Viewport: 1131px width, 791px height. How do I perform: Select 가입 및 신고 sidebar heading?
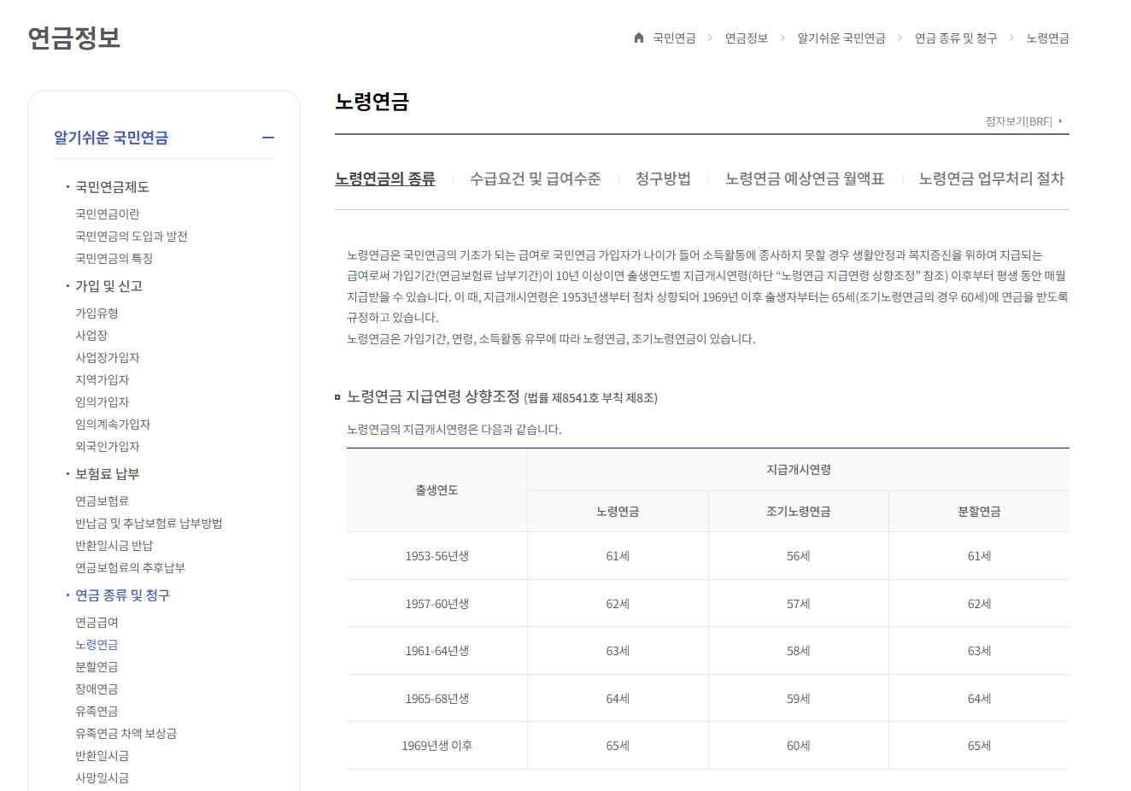108,286
